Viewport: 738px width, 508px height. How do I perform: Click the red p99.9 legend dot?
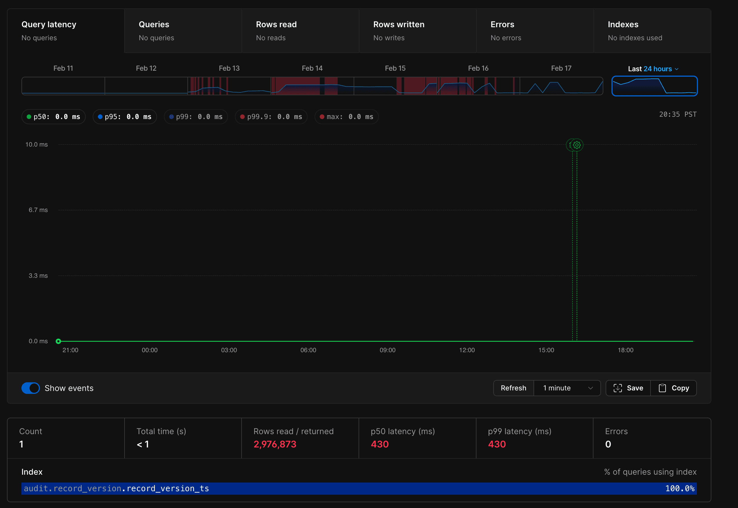(x=242, y=117)
